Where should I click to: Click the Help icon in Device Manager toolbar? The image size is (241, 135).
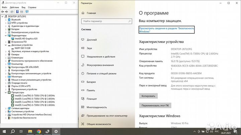(17, 12)
